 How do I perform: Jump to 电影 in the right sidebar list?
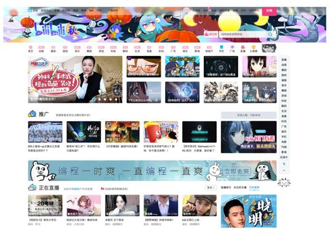[284, 142]
